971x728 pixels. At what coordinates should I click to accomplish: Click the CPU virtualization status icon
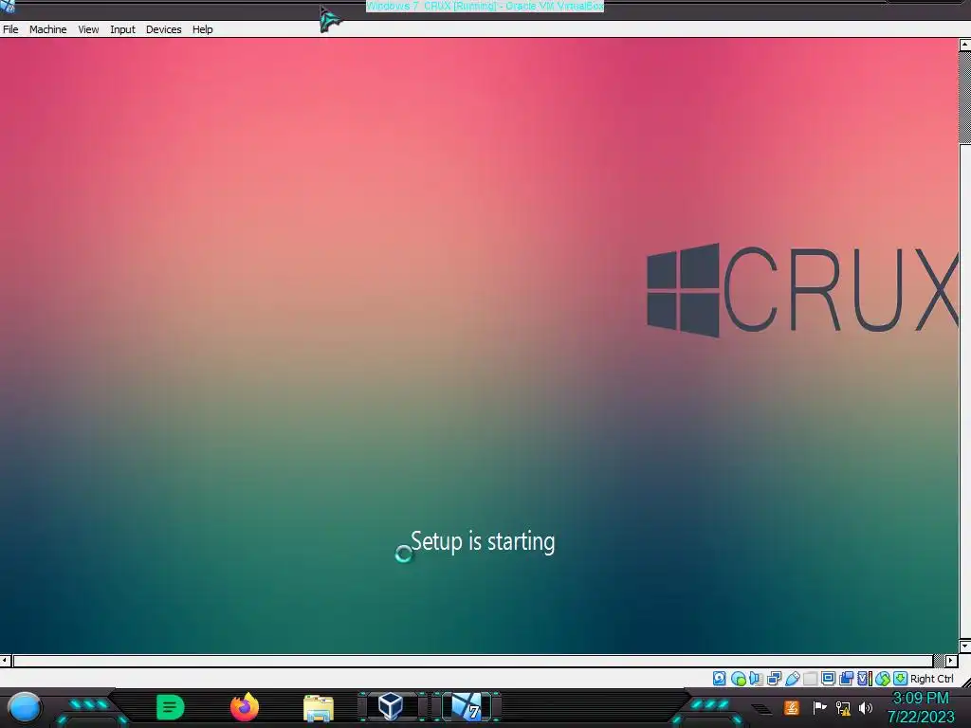click(865, 679)
